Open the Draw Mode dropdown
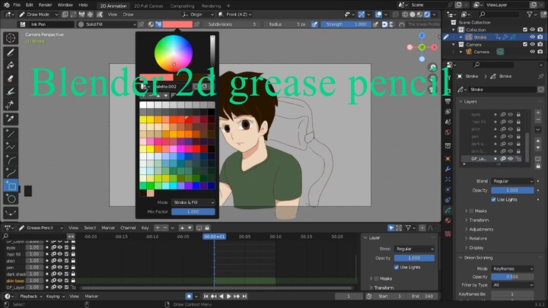Screen dimensions: 548x308 coord(39,14)
